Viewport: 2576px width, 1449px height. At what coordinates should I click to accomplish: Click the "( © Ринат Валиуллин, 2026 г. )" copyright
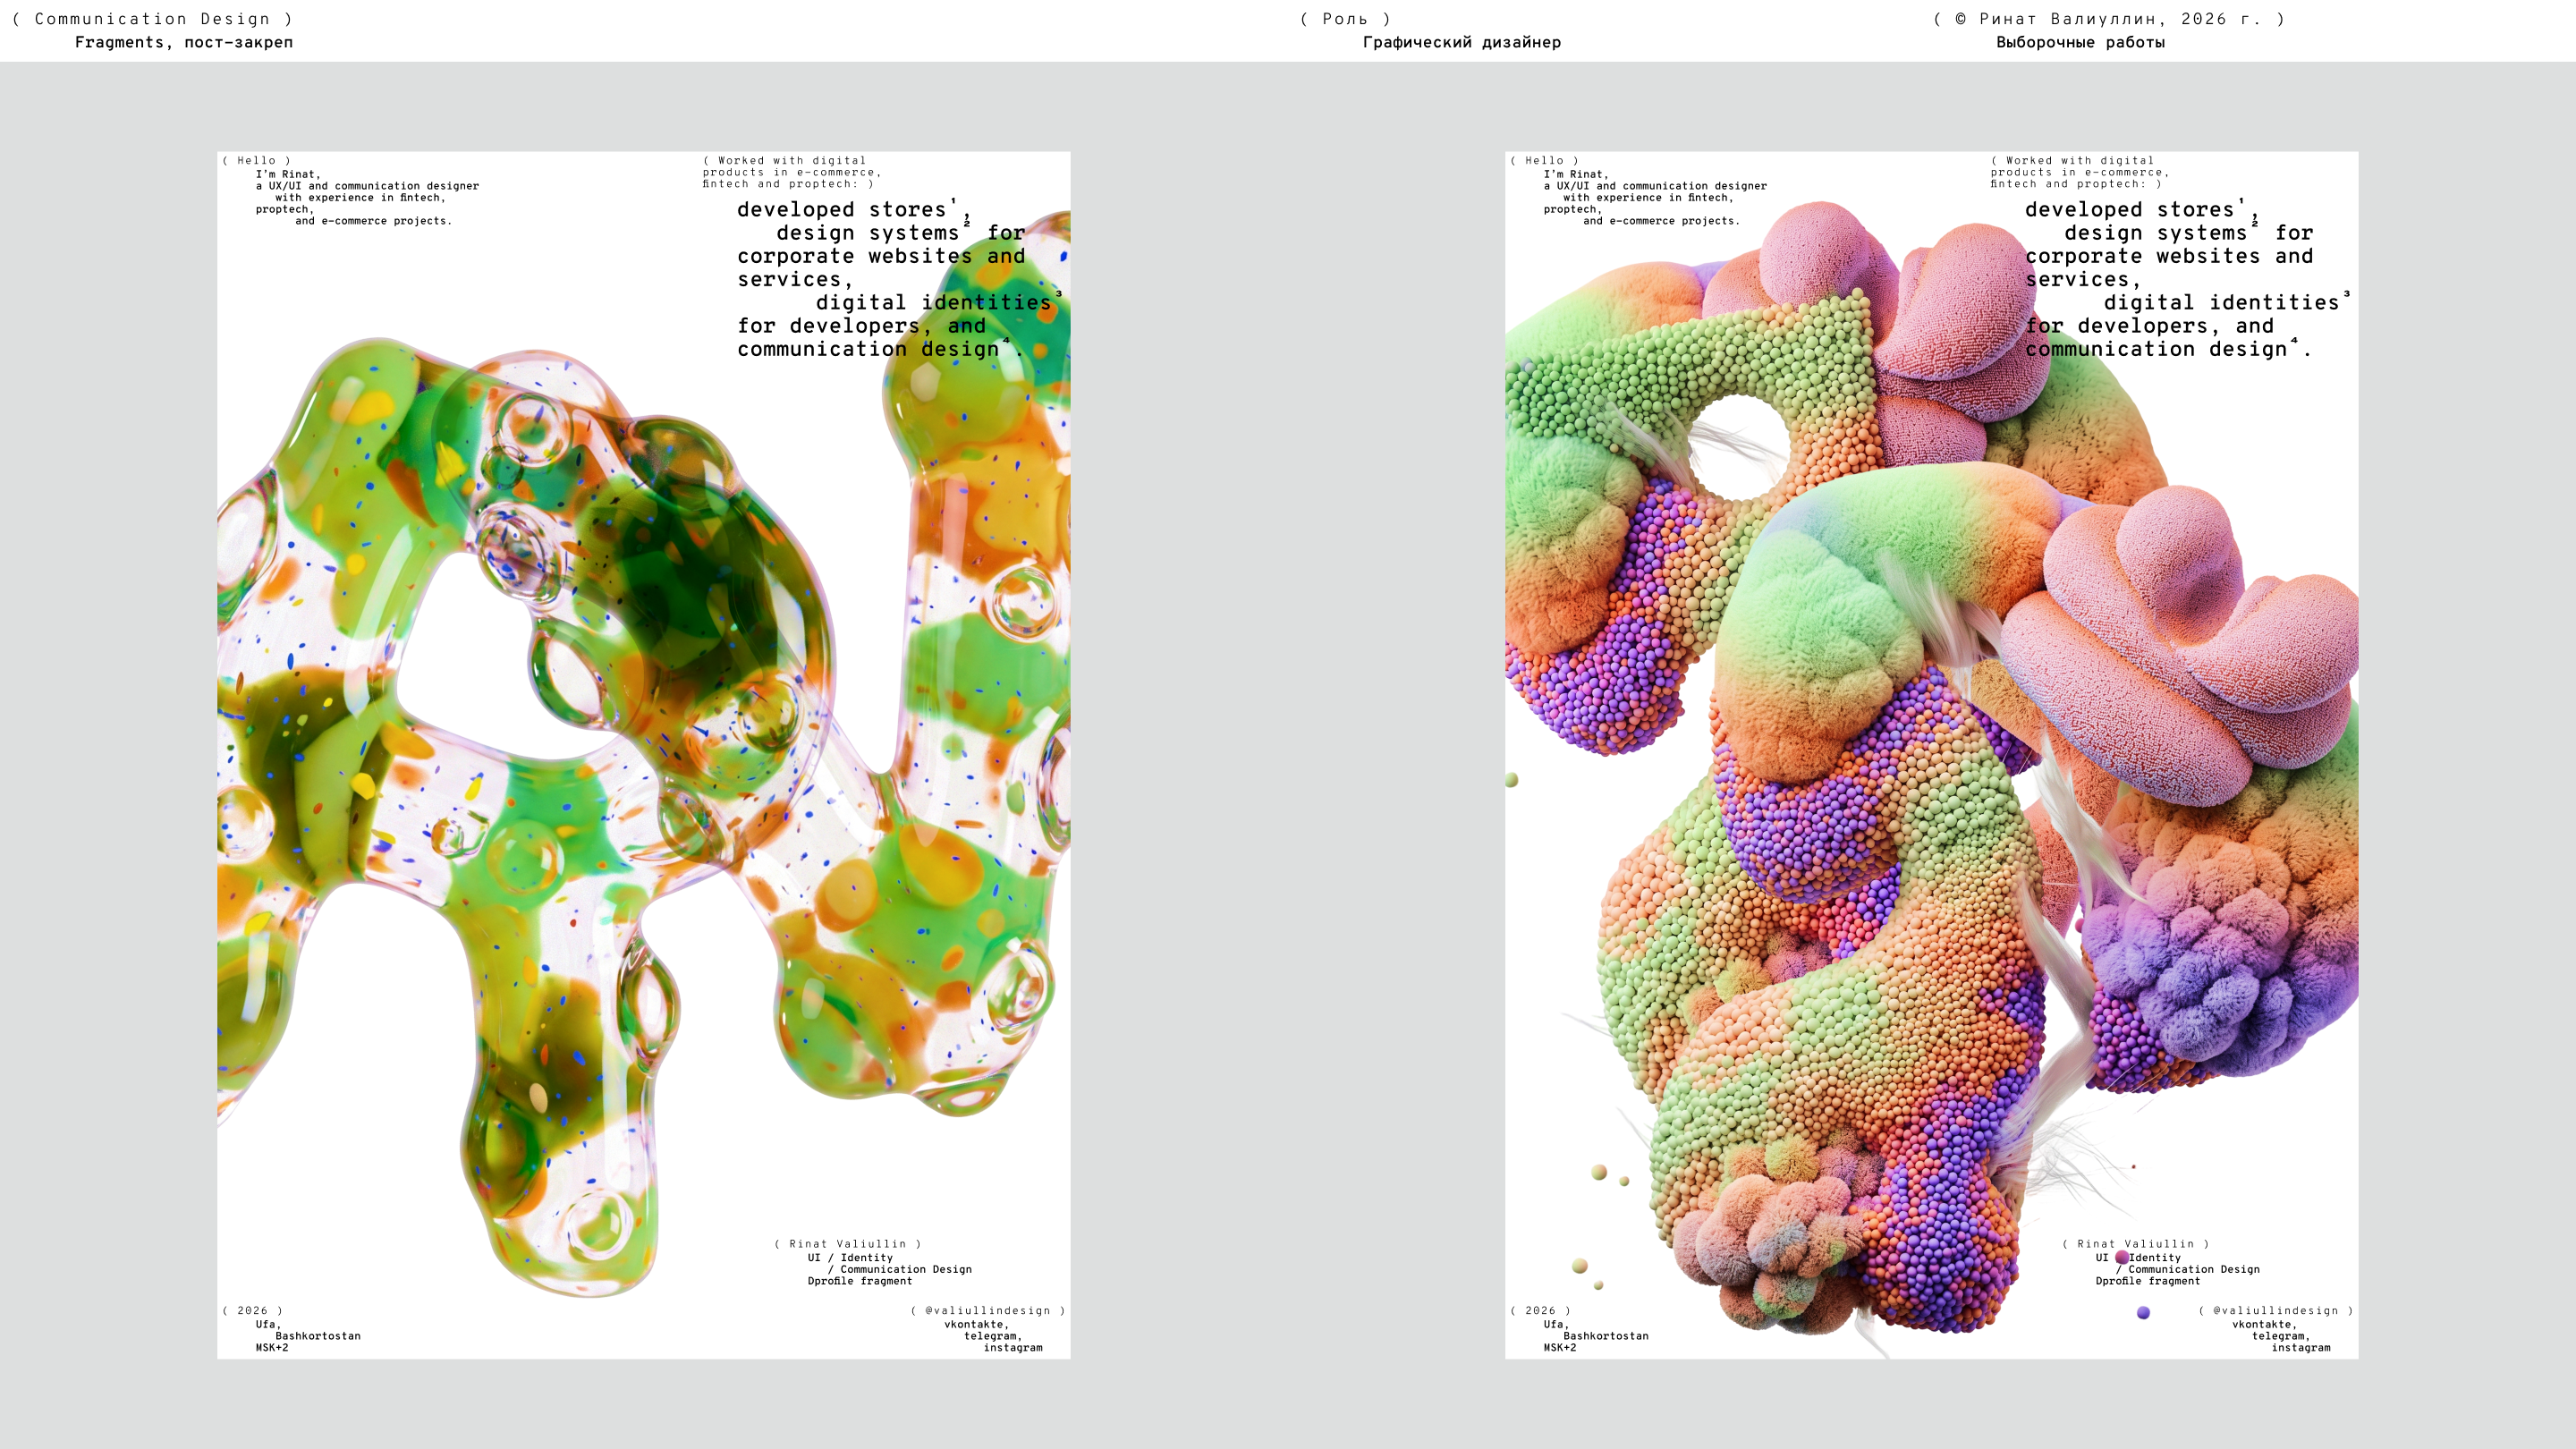(2109, 19)
